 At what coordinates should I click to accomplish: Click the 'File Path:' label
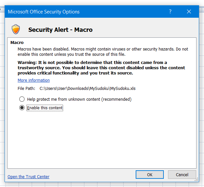(x=26, y=88)
